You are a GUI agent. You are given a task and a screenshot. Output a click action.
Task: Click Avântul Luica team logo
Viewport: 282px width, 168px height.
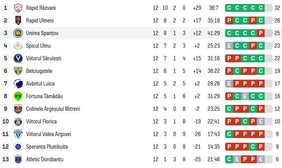18,83
